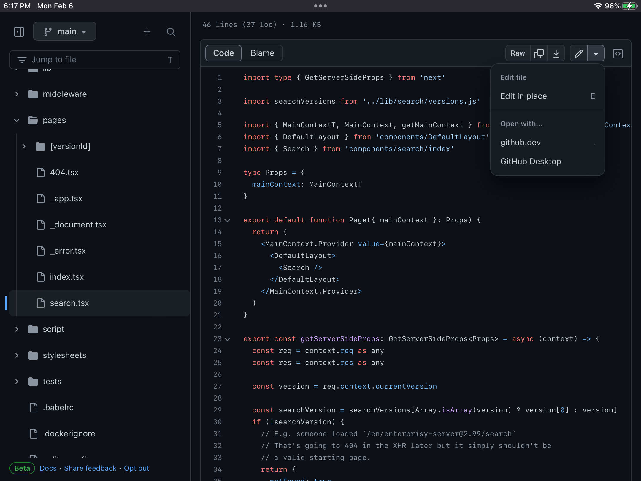Expand the middleware folder
The width and height of the screenshot is (641, 481).
click(x=17, y=94)
